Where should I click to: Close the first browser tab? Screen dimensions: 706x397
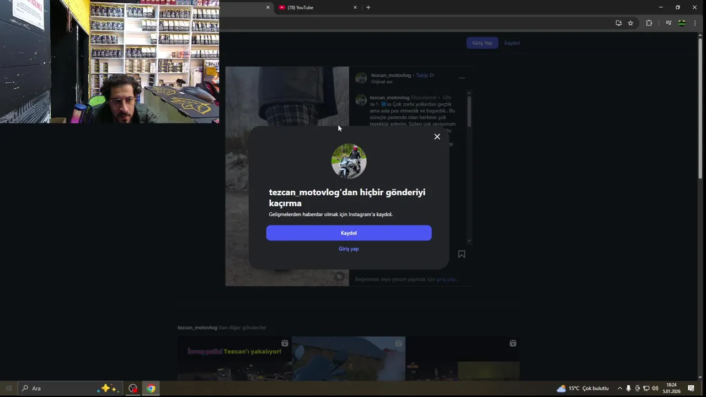pos(268,8)
